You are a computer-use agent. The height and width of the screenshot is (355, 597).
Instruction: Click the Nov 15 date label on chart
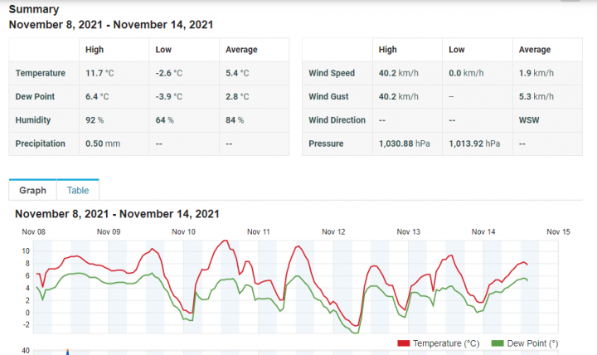(x=558, y=232)
